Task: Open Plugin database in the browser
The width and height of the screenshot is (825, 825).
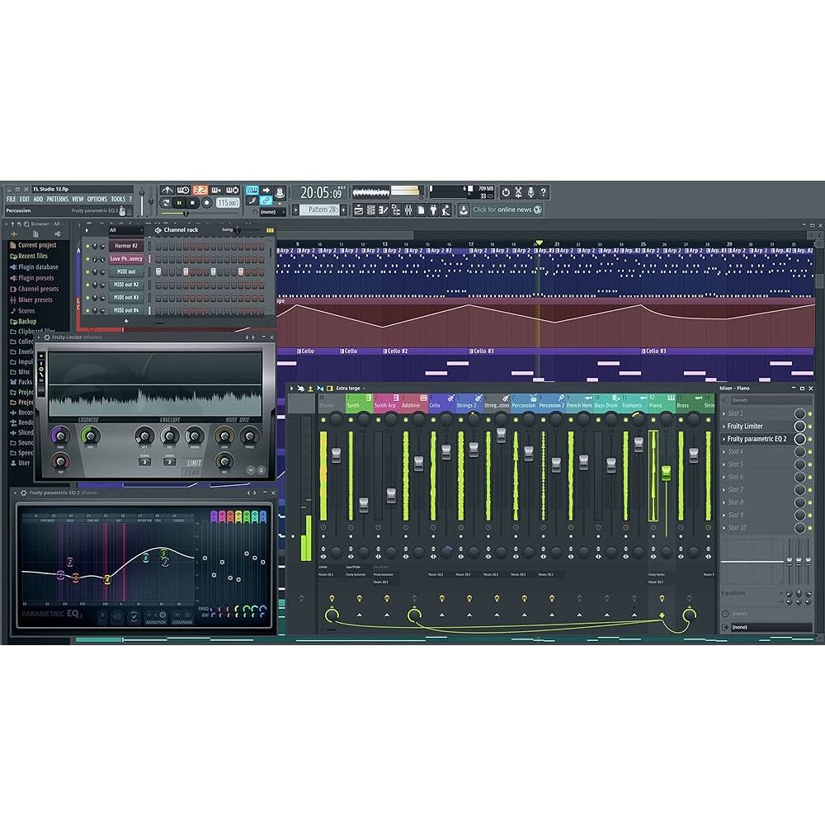Action: coord(38,267)
